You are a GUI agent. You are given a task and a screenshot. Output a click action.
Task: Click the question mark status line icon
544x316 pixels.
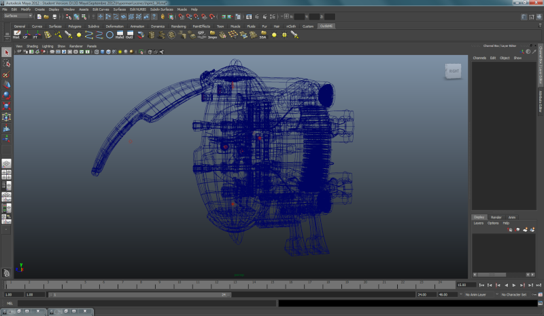pos(154,16)
